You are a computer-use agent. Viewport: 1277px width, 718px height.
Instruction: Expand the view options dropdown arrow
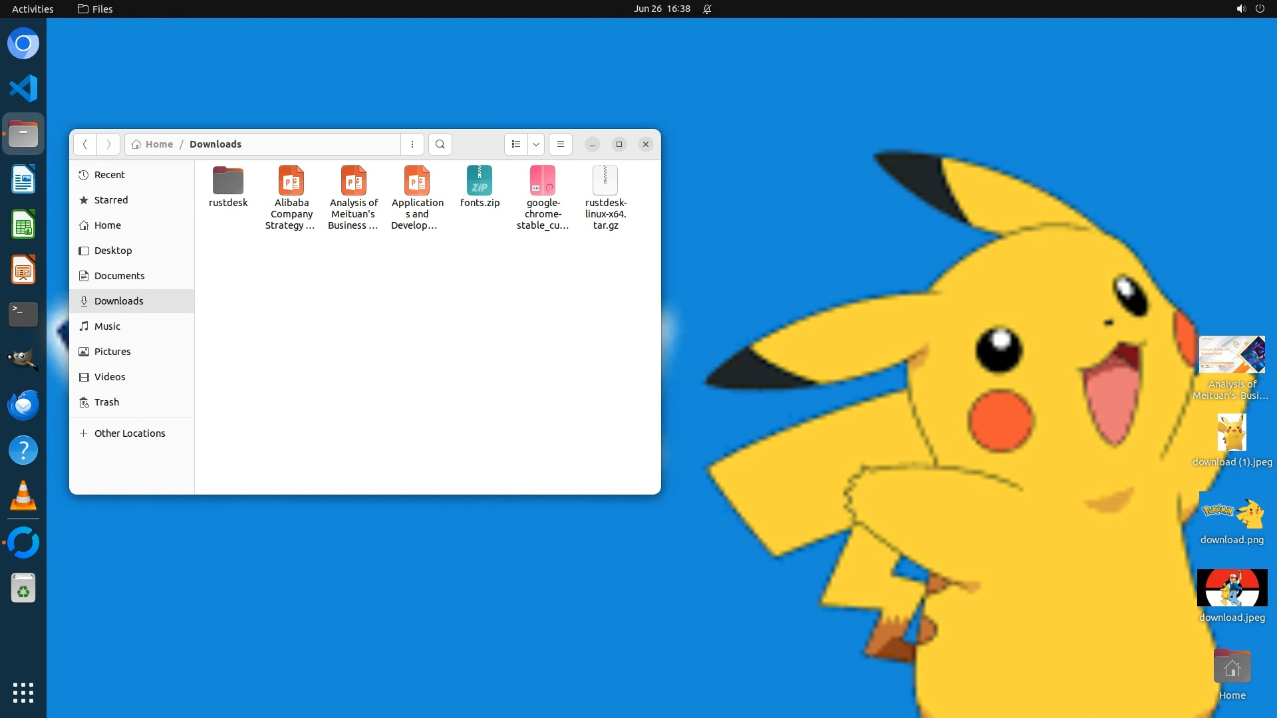click(x=536, y=144)
